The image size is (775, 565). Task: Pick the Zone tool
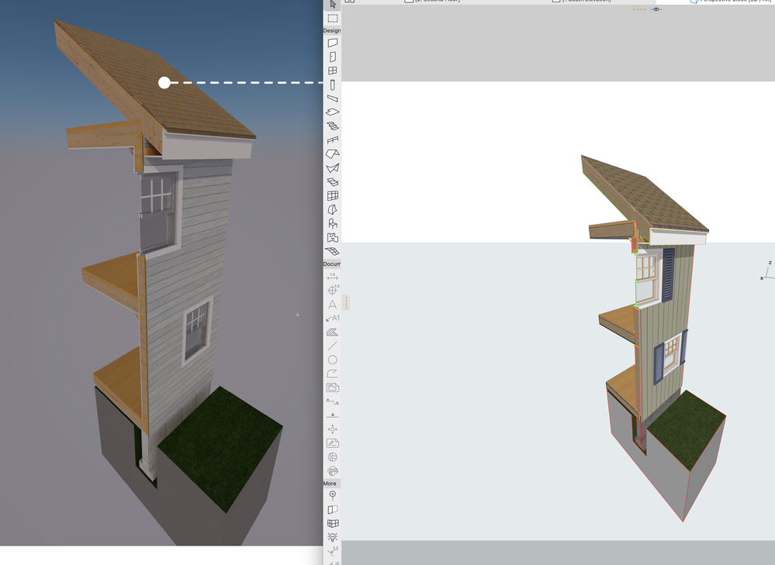[x=333, y=237]
